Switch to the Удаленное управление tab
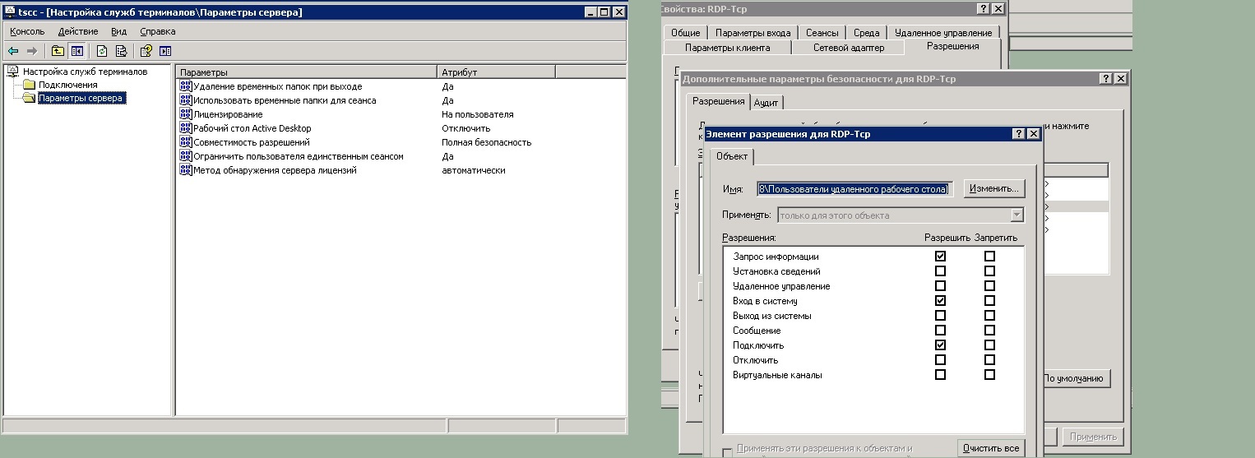The image size is (1255, 458). pos(943,33)
